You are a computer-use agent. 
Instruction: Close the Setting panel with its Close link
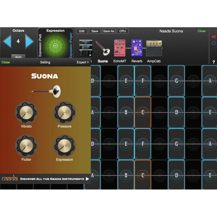pyautogui.click(x=6, y=62)
